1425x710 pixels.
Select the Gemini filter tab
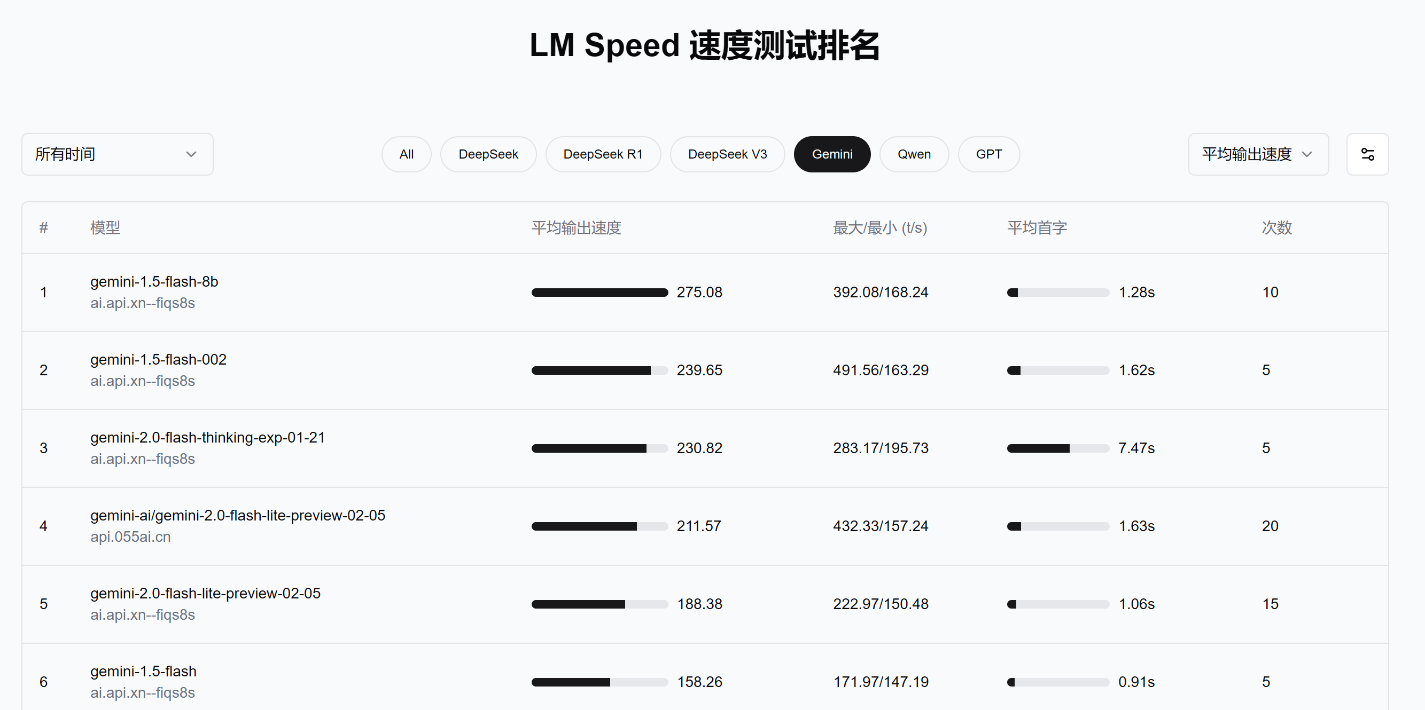point(832,154)
